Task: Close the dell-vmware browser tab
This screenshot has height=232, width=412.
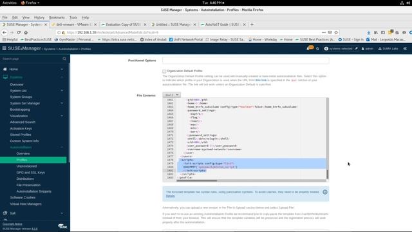Action: [95, 24]
